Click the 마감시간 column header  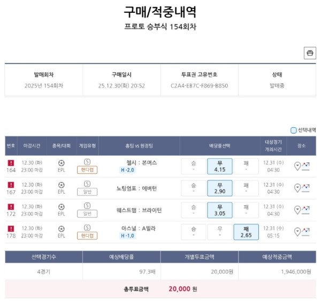(32, 145)
